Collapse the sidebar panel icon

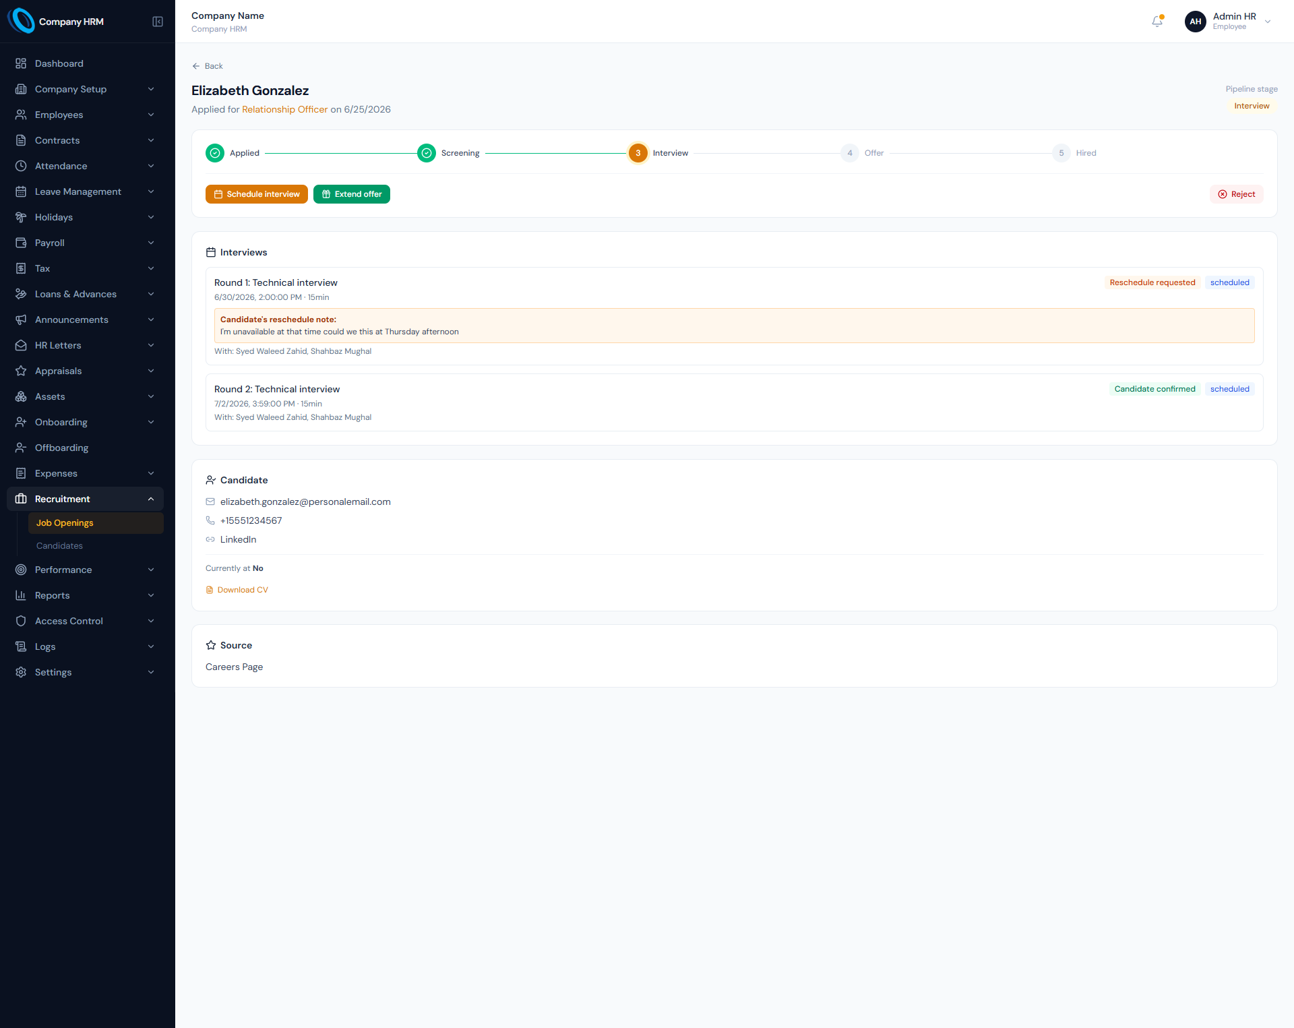pyautogui.click(x=158, y=22)
